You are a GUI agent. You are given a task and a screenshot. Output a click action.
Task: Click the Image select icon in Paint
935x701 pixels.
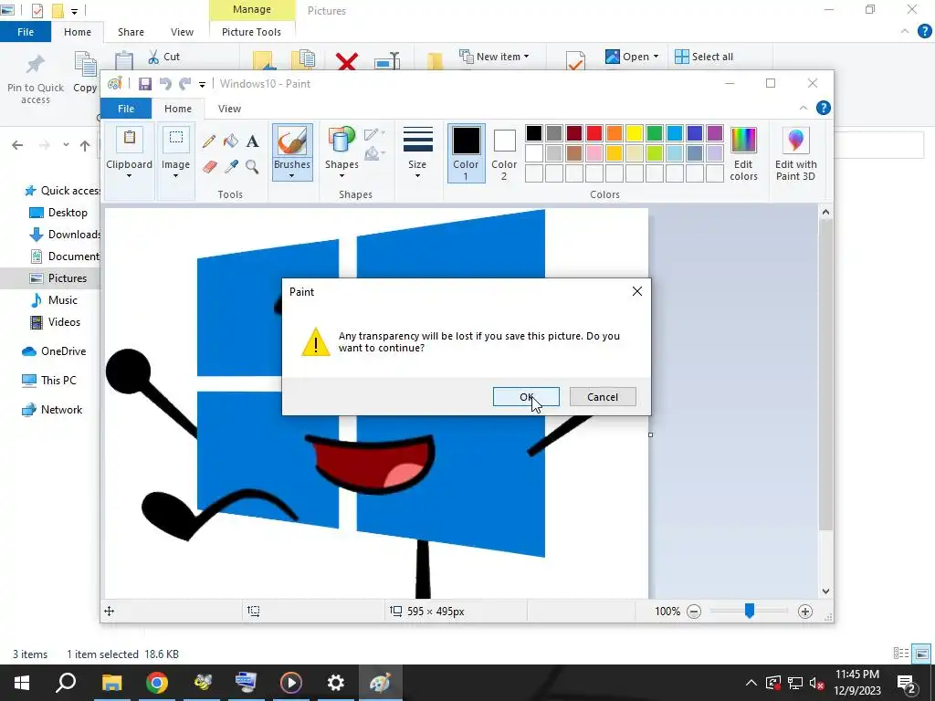tap(176, 140)
